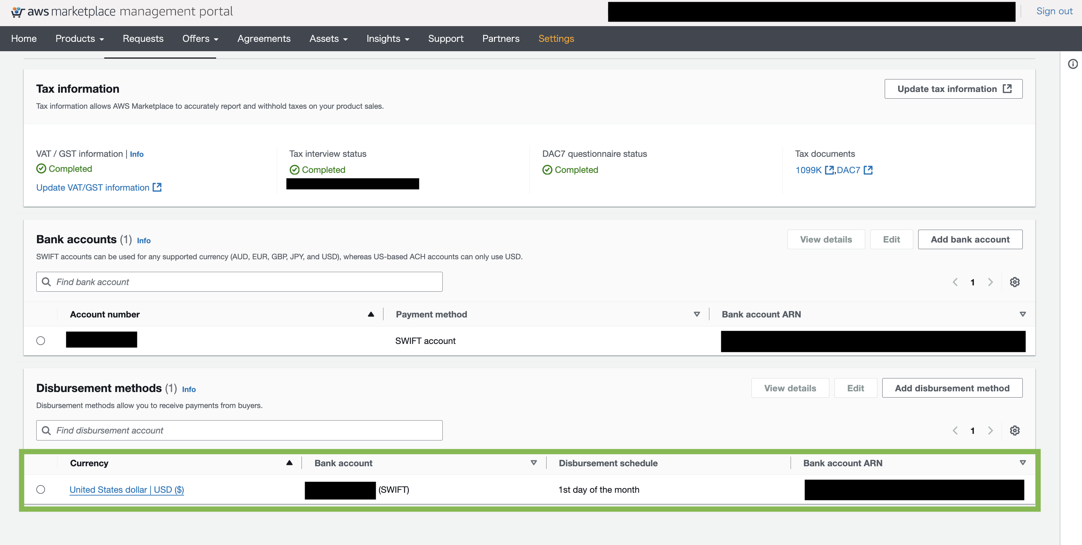Go to Home in navigation bar

[x=24, y=39]
